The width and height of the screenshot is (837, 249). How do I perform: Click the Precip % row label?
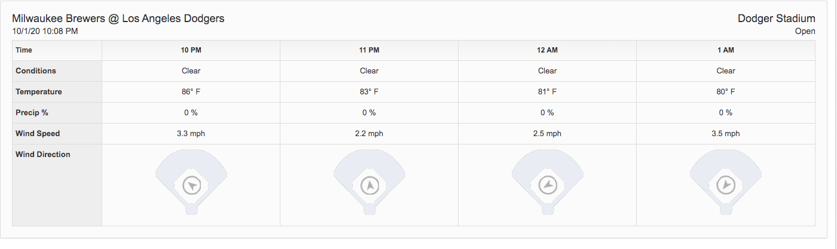pyautogui.click(x=32, y=112)
